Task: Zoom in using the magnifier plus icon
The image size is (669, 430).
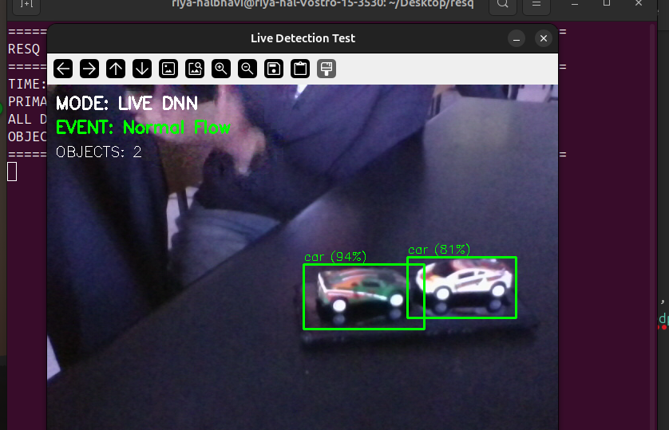Action: 221,69
